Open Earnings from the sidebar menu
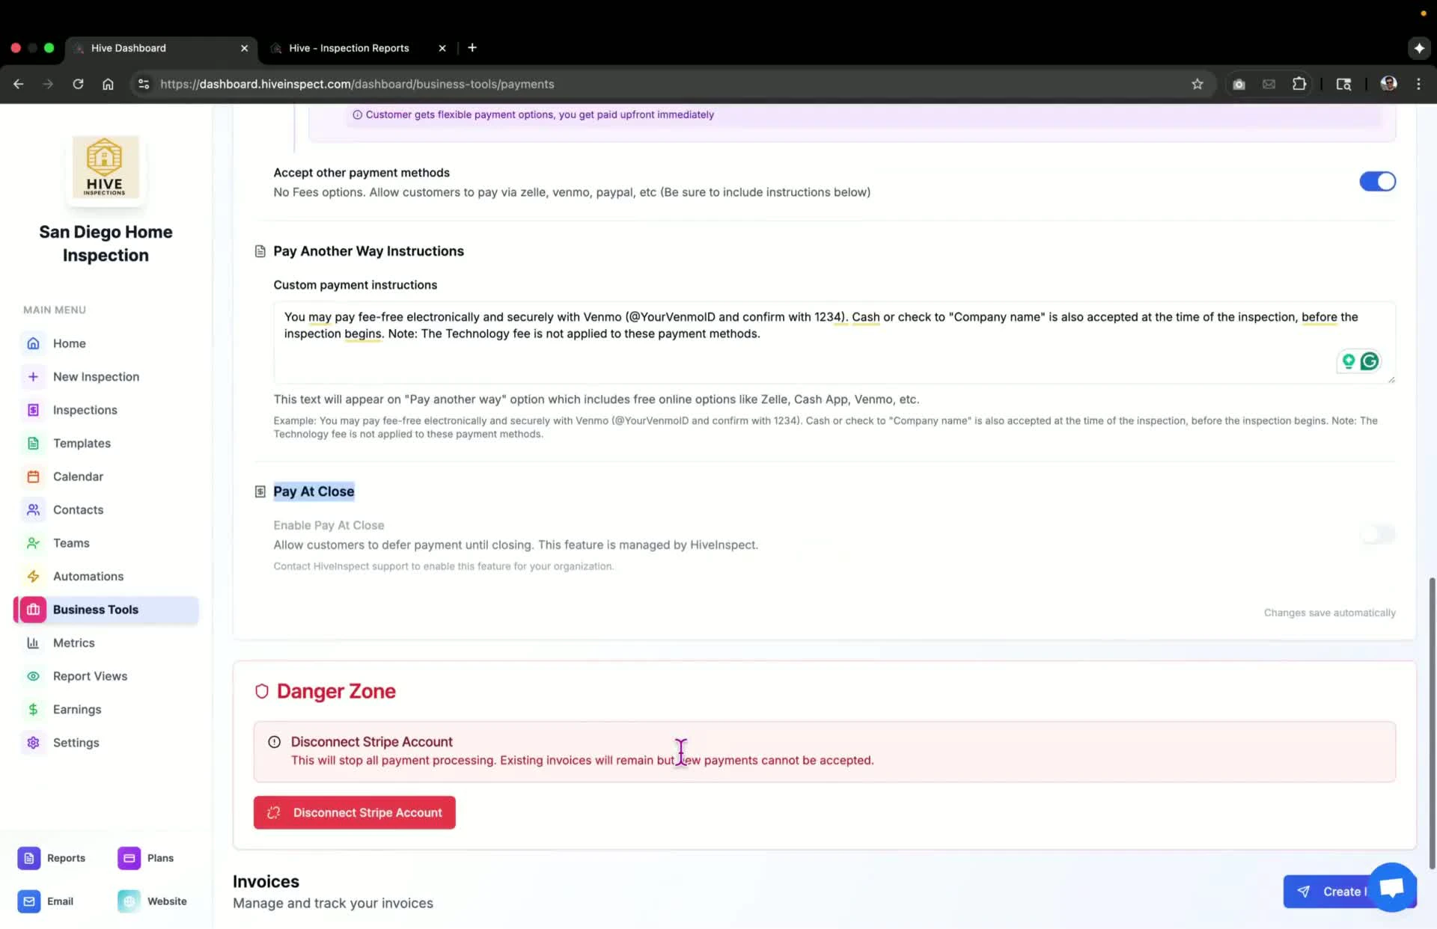The image size is (1437, 929). pyautogui.click(x=77, y=709)
